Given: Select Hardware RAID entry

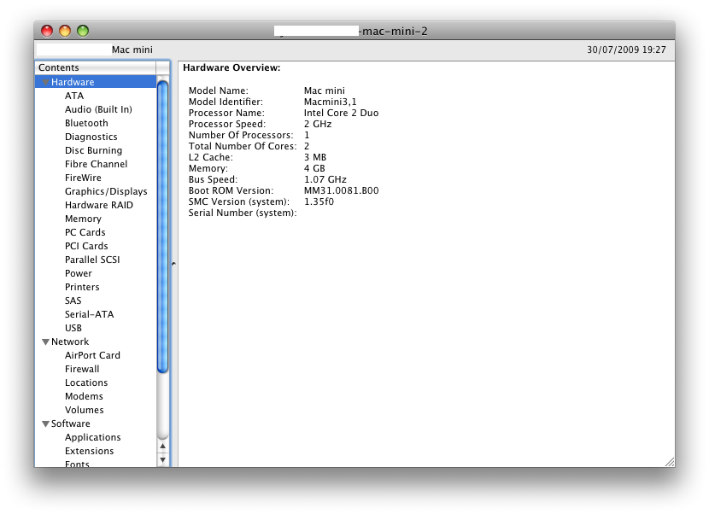Looking at the screenshot, I should [x=98, y=205].
